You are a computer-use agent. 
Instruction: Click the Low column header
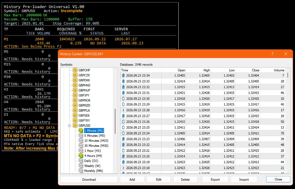[x=223, y=70]
